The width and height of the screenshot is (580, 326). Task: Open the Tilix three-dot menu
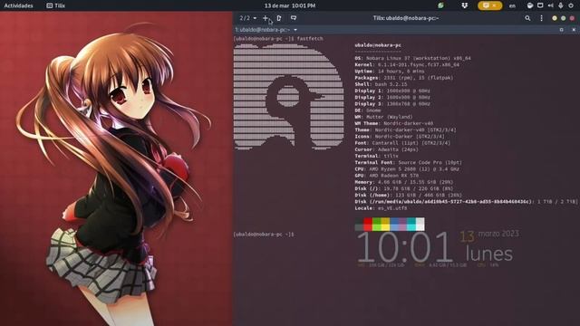(542, 18)
